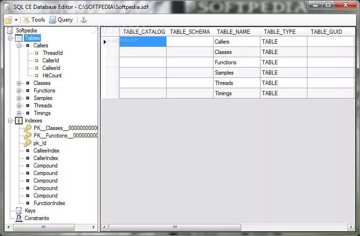Select key icon of PK__Functions index
The image size is (360, 236).
coord(28,136)
